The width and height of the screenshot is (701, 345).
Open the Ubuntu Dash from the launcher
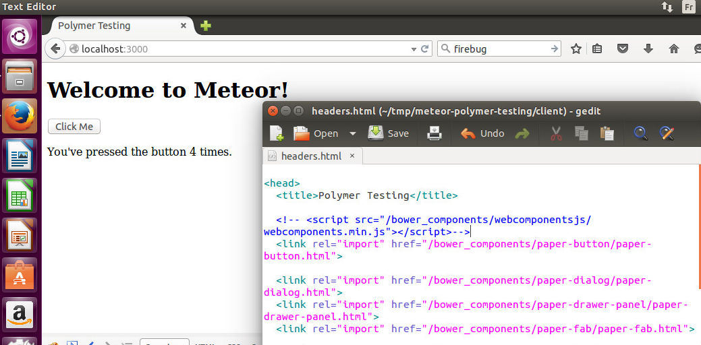[19, 36]
